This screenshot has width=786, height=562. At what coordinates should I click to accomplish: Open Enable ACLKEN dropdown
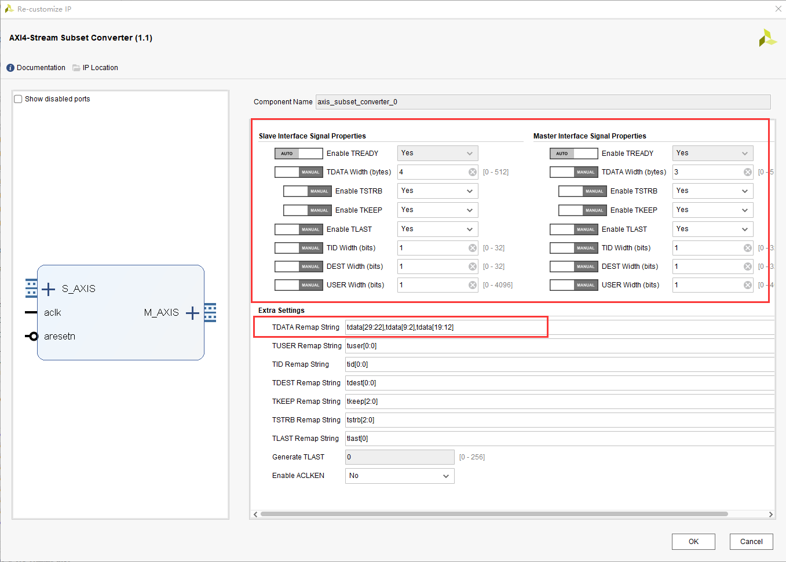tap(400, 476)
